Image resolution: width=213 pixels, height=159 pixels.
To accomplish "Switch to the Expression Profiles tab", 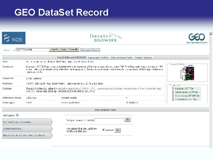I will (x=99, y=57).
